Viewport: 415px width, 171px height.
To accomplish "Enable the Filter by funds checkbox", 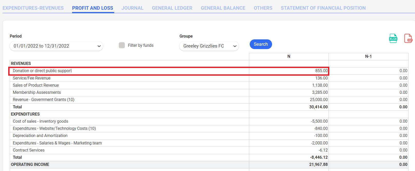I will (x=122, y=45).
